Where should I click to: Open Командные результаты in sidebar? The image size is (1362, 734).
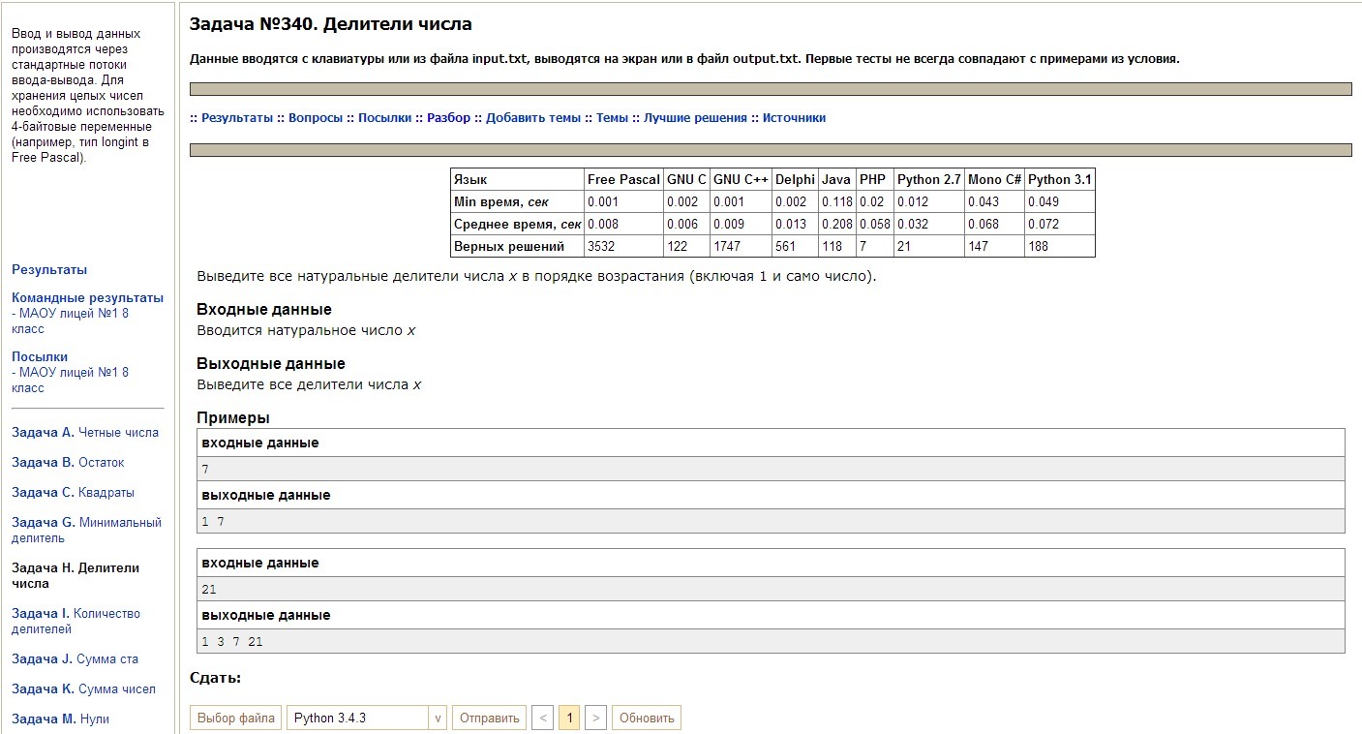[x=87, y=298]
